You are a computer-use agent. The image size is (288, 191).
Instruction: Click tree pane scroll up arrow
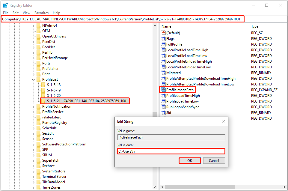click(155, 26)
